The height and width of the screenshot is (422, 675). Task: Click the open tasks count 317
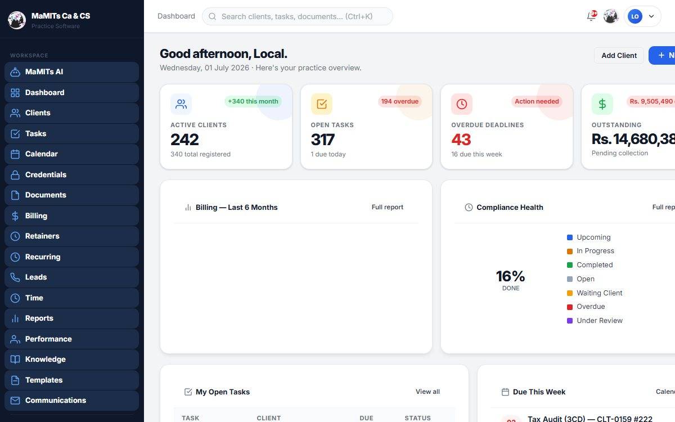[x=323, y=140]
